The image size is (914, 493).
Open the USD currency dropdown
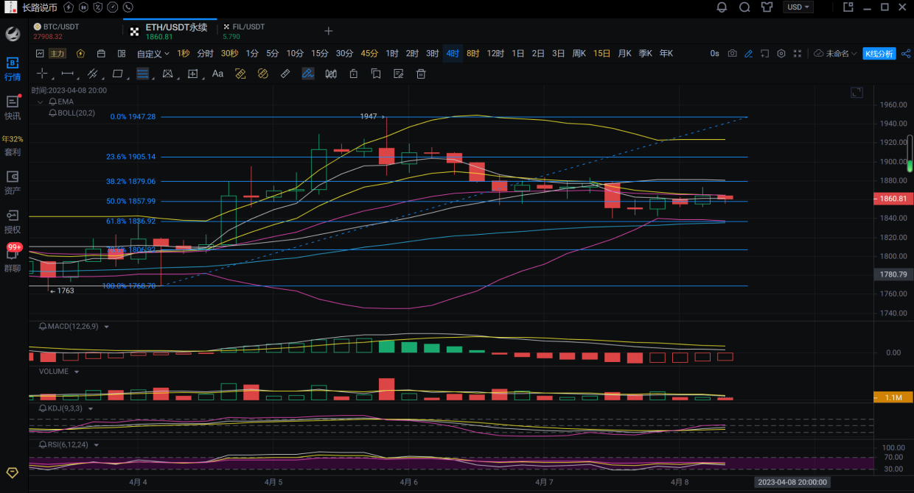coord(798,7)
